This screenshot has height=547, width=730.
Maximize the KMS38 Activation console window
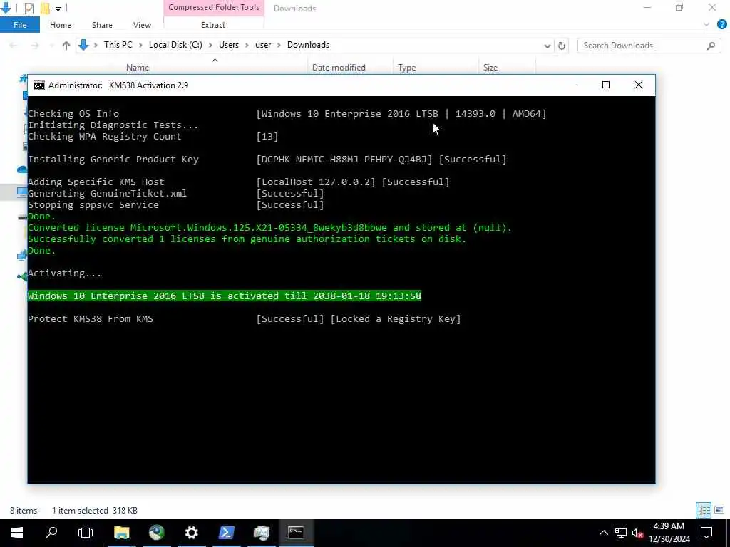606,85
